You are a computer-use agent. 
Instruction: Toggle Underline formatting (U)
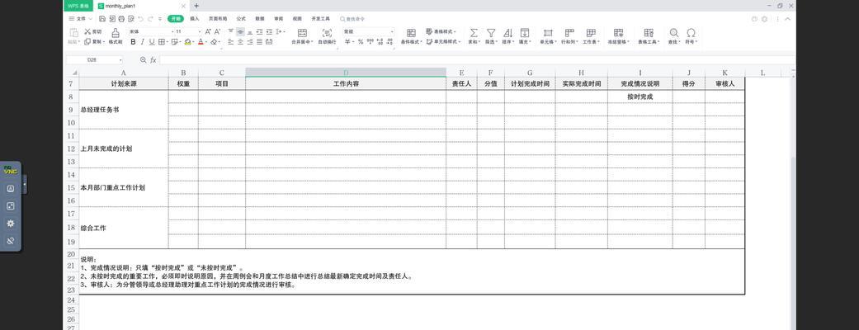(x=152, y=41)
